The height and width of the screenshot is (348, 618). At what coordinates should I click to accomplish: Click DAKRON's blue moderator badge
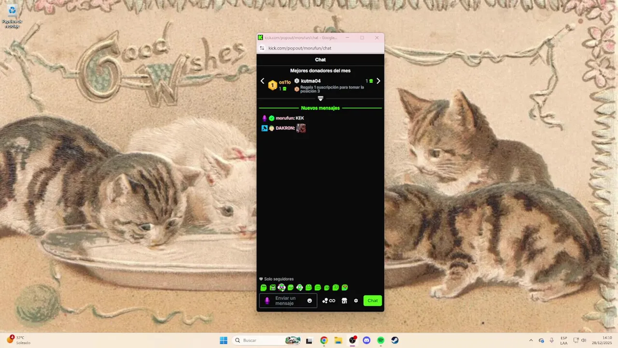264,128
